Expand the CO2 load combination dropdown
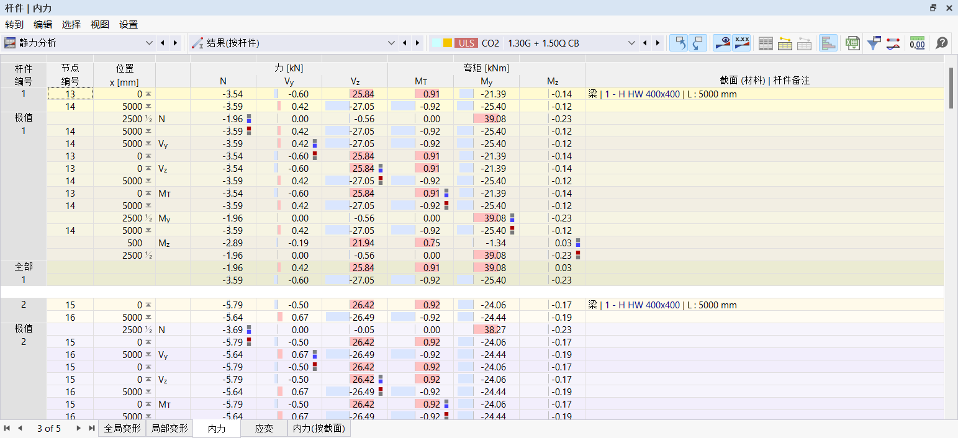The height and width of the screenshot is (438, 958). point(631,43)
